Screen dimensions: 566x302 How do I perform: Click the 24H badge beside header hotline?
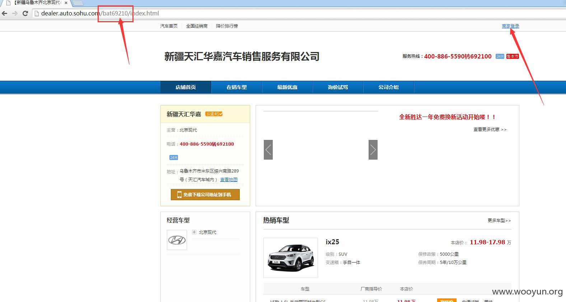click(x=500, y=56)
